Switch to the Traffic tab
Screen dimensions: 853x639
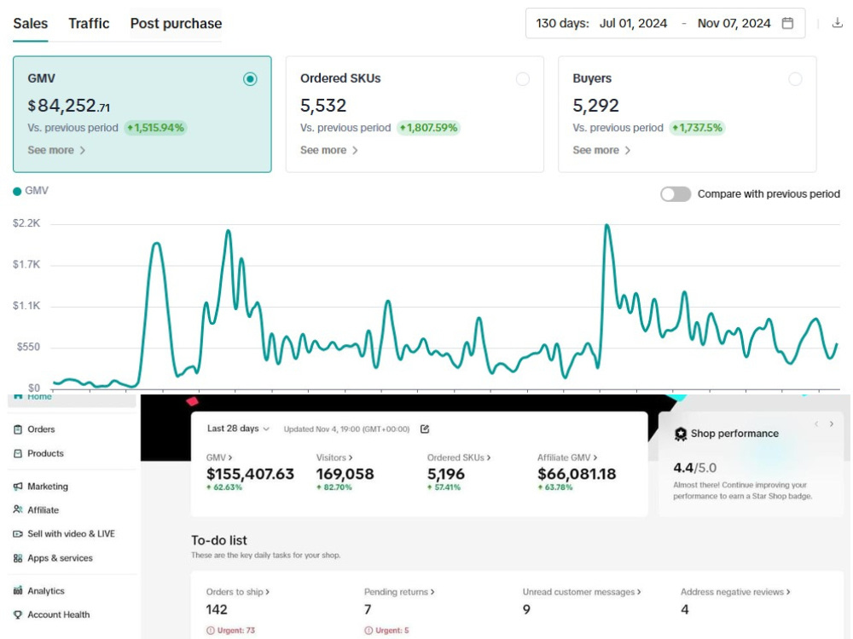click(89, 23)
